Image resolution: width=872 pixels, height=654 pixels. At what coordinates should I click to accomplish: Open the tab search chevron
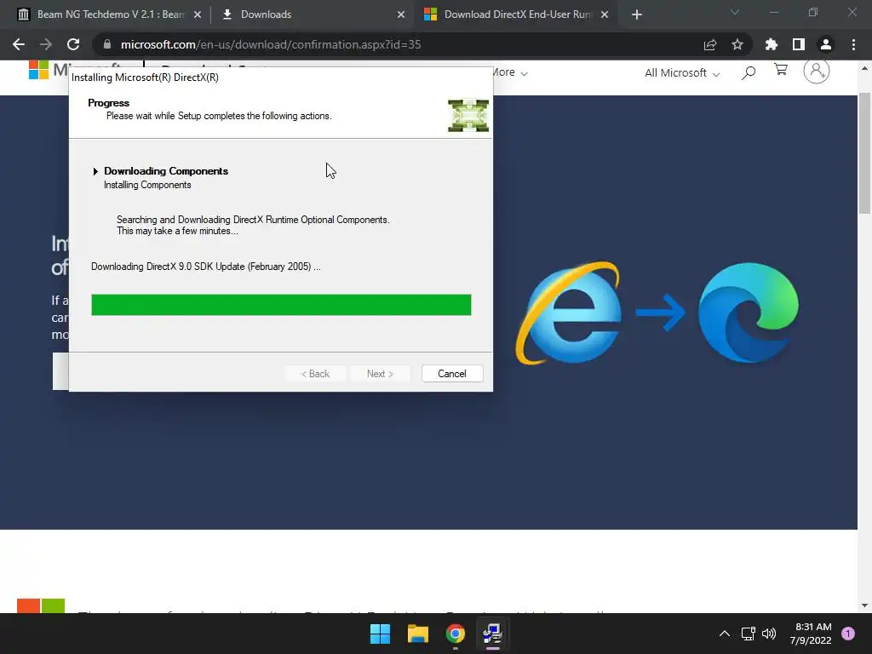[735, 12]
